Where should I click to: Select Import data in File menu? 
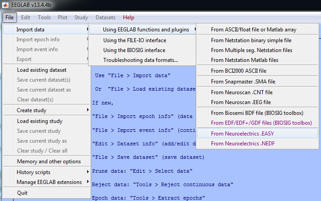[47, 30]
